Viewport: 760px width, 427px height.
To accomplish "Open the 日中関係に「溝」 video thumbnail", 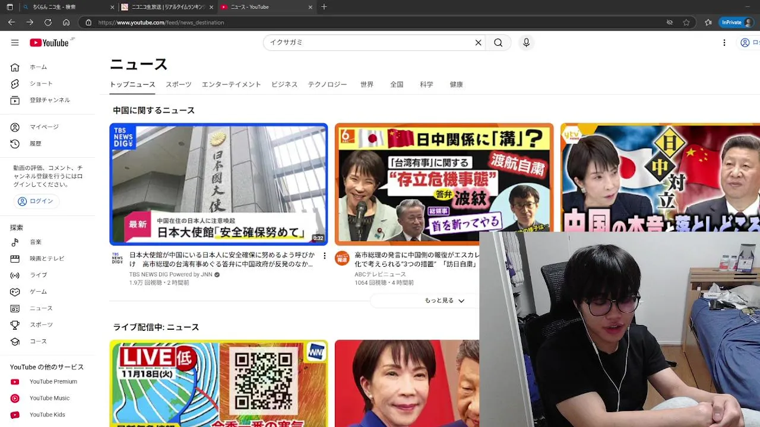I will tap(444, 184).
